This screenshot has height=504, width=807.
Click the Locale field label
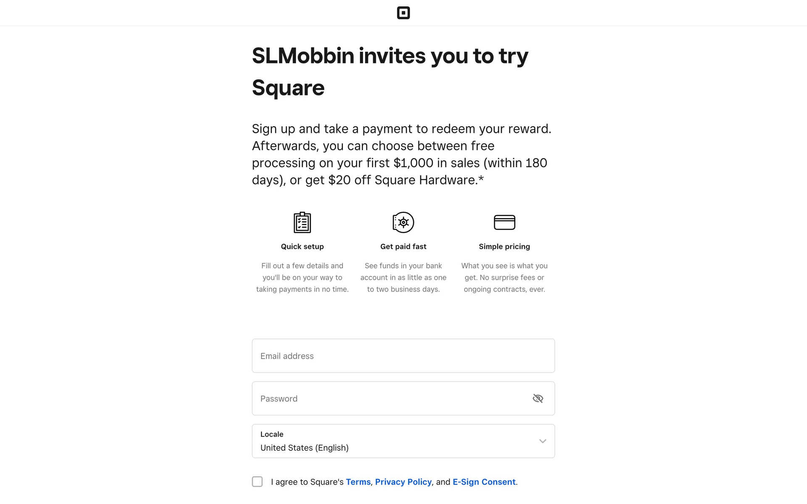point(272,434)
